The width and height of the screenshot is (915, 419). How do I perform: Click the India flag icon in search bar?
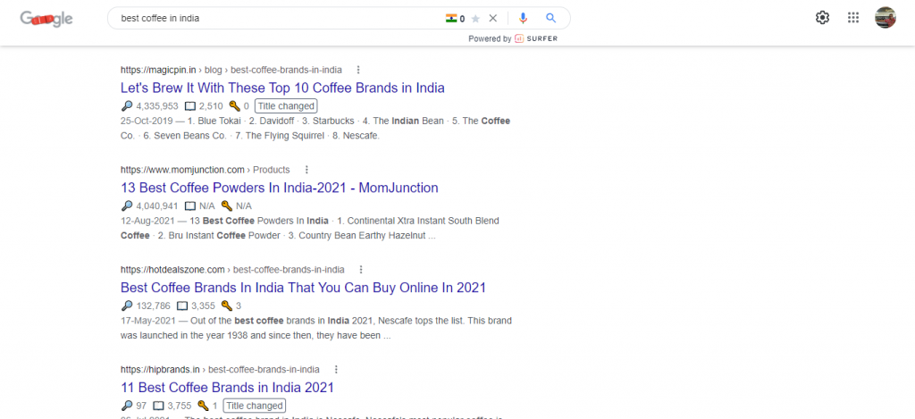451,18
